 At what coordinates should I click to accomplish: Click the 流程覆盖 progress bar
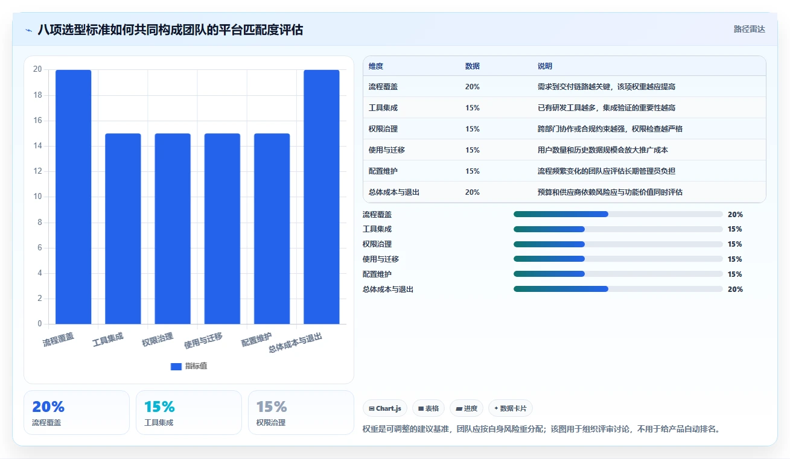pos(618,214)
